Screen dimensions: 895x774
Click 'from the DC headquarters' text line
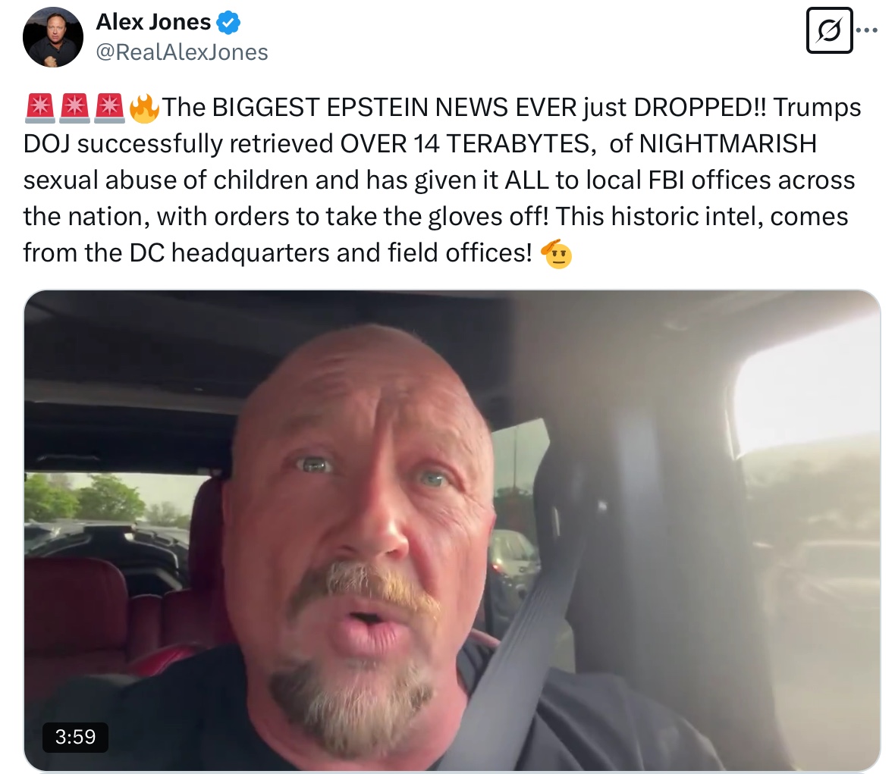point(176,252)
